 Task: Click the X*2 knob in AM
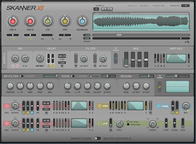coord(25,58)
